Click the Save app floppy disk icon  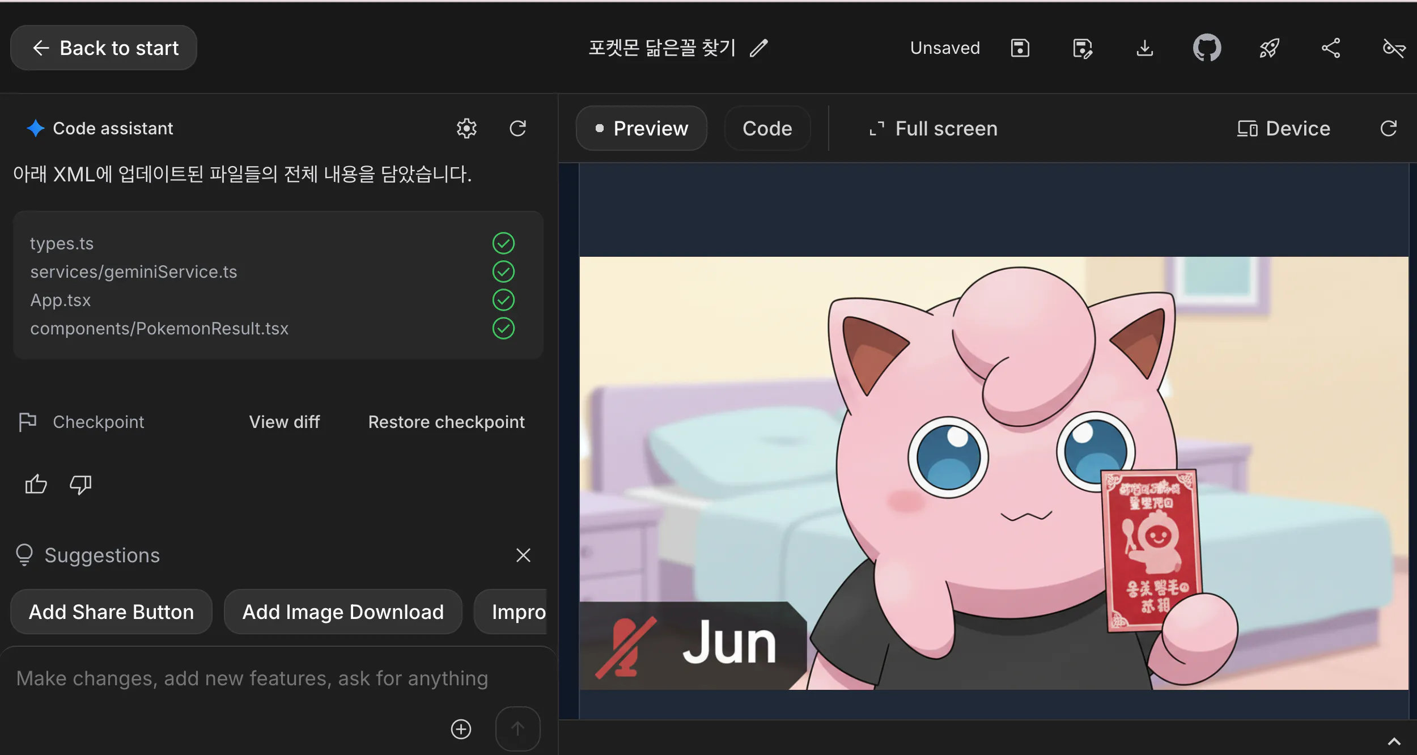pos(1020,48)
